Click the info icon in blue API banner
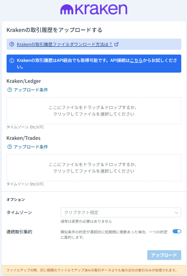The image size is (187, 276). point(12,61)
